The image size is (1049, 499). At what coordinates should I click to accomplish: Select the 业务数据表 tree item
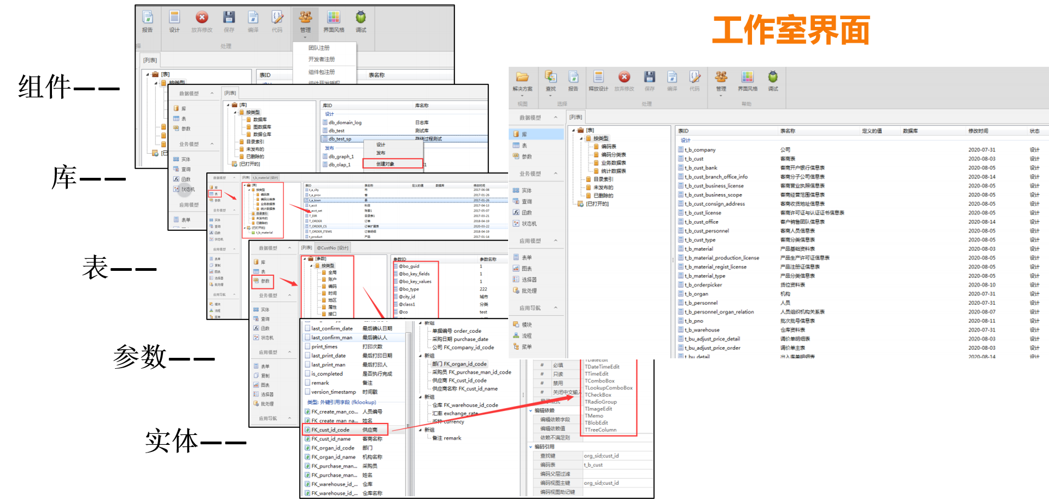[x=613, y=163]
